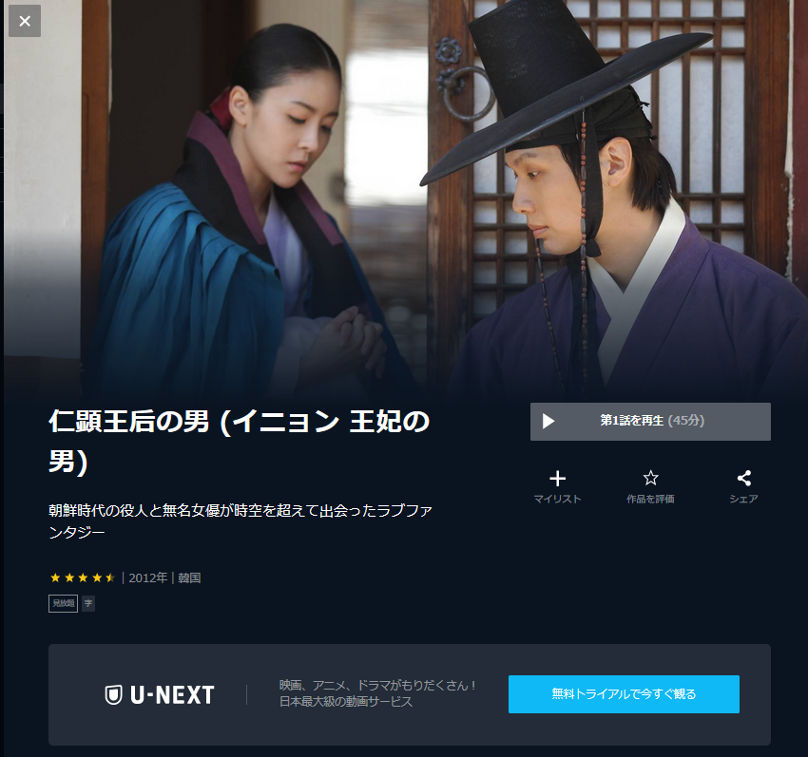Click the U-NEXT wordmark text

172,694
